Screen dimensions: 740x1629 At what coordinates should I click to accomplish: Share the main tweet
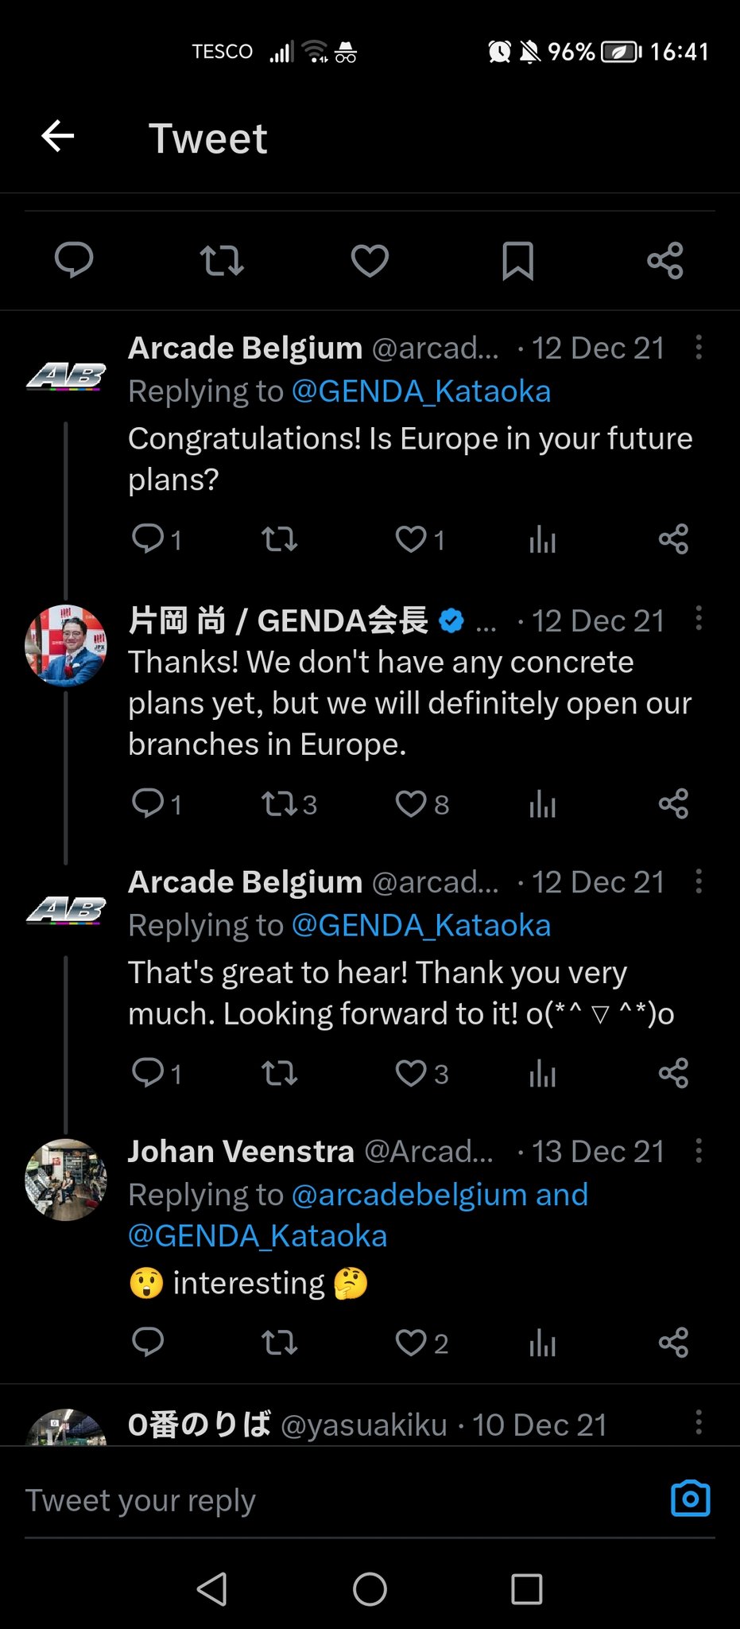665,261
